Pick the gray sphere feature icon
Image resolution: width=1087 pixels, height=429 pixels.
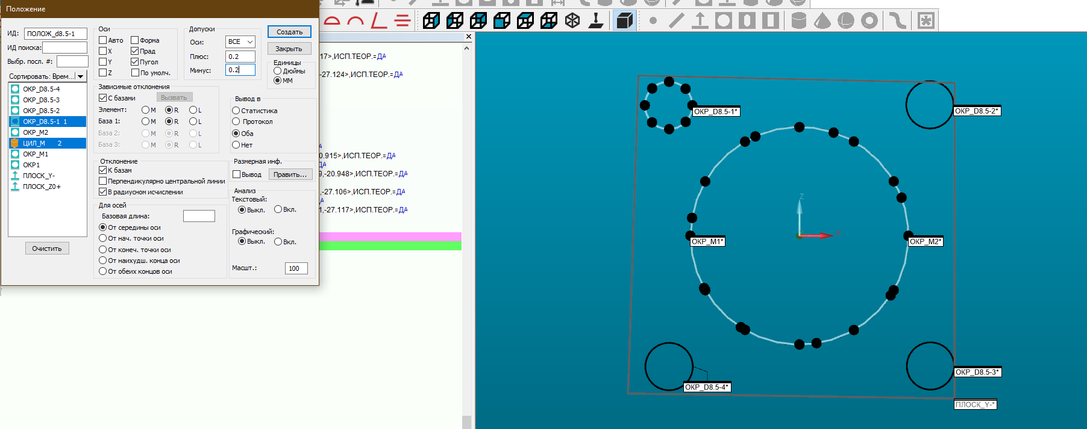click(x=845, y=21)
